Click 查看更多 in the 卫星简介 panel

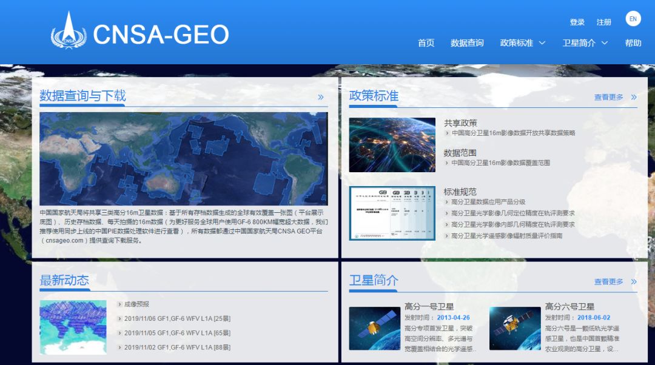point(608,281)
